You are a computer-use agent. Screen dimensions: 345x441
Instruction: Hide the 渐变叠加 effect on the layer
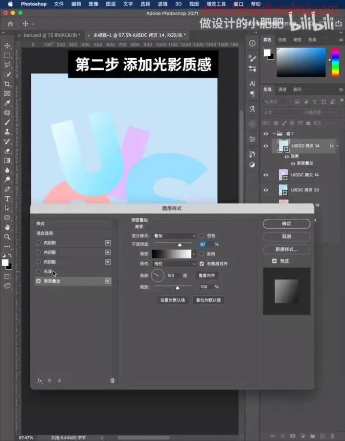293,163
